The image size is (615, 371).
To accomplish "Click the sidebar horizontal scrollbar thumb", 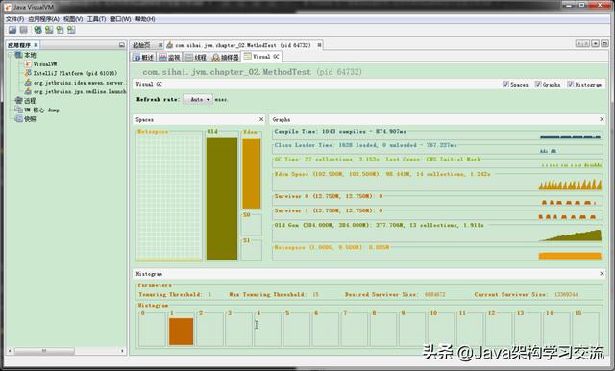I will pyautogui.click(x=44, y=351).
